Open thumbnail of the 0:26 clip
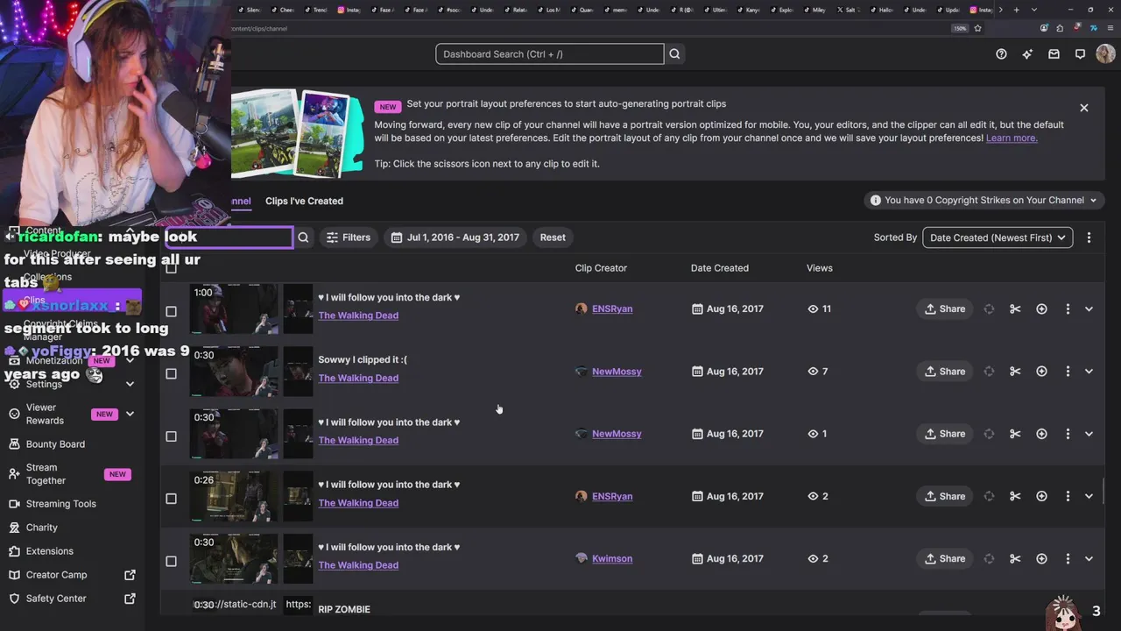 [x=234, y=496]
